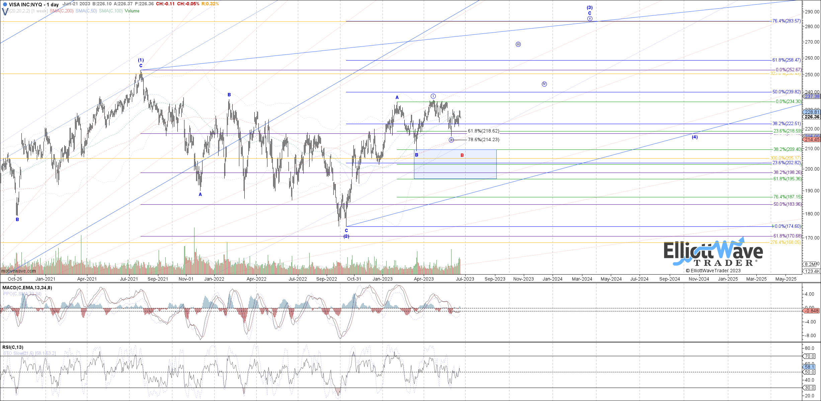The image size is (821, 401).
Task: Click the 61.8%(258.47) Fibonacci label
Action: click(787, 60)
